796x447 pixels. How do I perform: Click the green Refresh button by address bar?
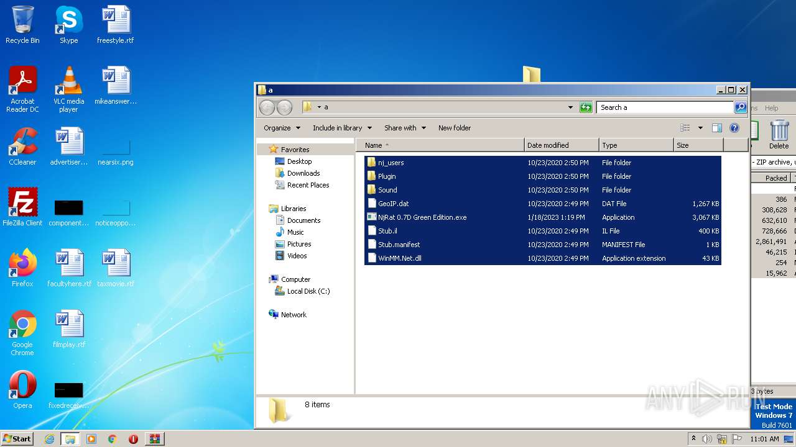click(586, 107)
